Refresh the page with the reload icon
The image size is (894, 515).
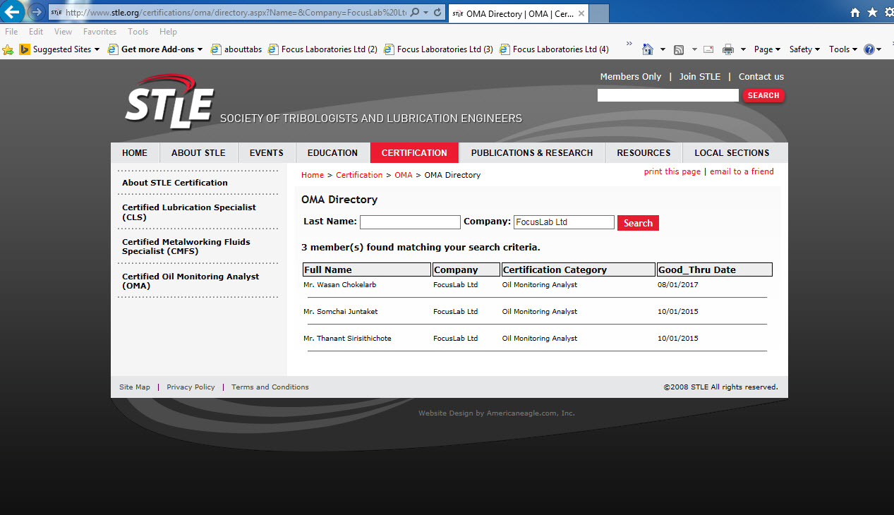(x=437, y=13)
